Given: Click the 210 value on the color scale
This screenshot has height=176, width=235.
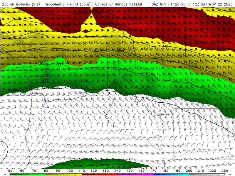Looking at the screenshot, I should tap(201, 171).
